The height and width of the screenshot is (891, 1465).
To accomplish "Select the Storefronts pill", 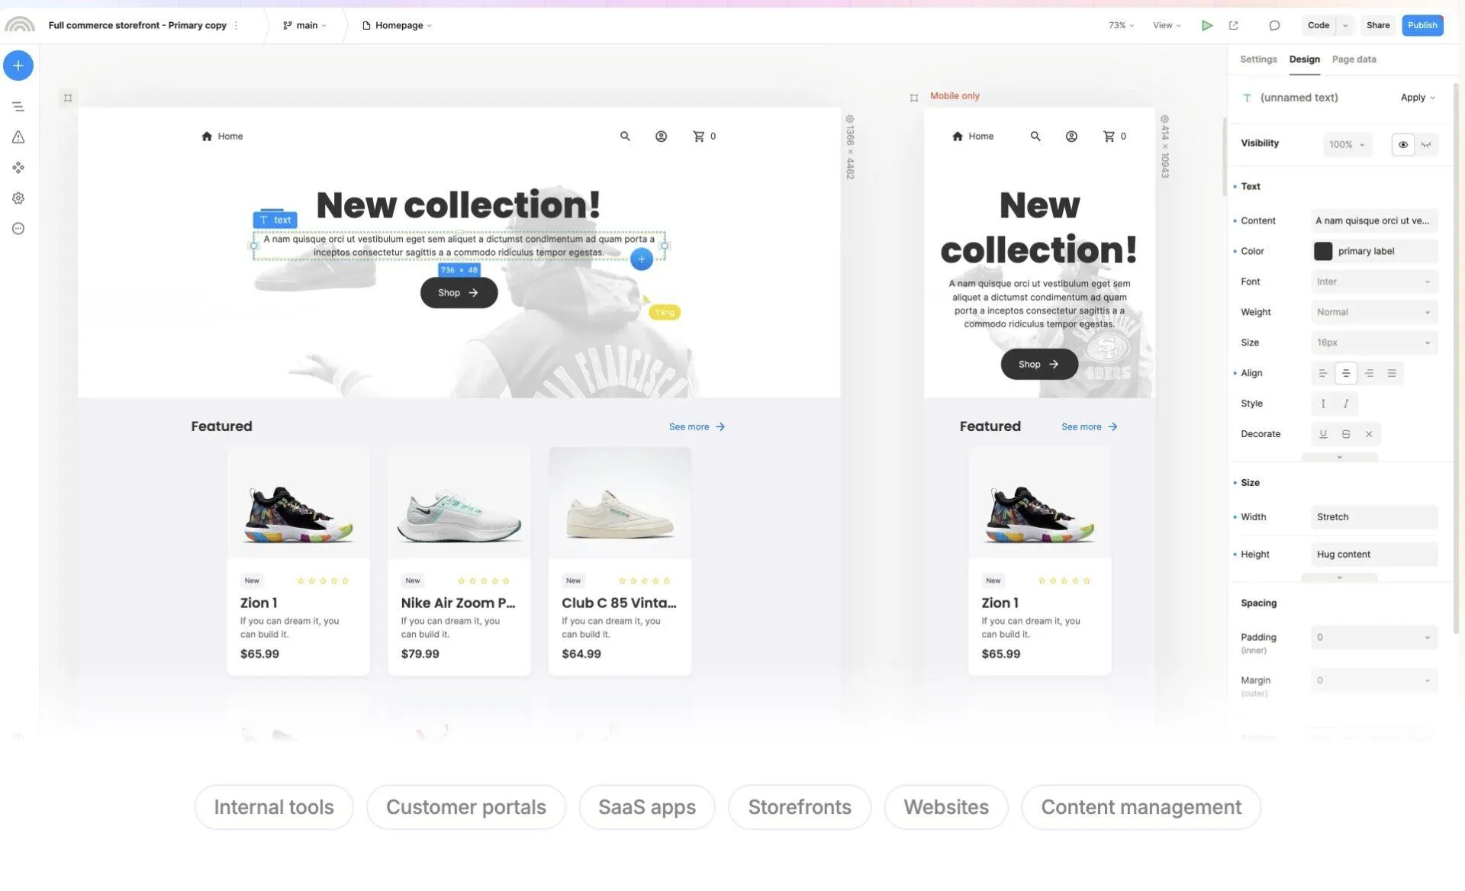I will pos(800,807).
